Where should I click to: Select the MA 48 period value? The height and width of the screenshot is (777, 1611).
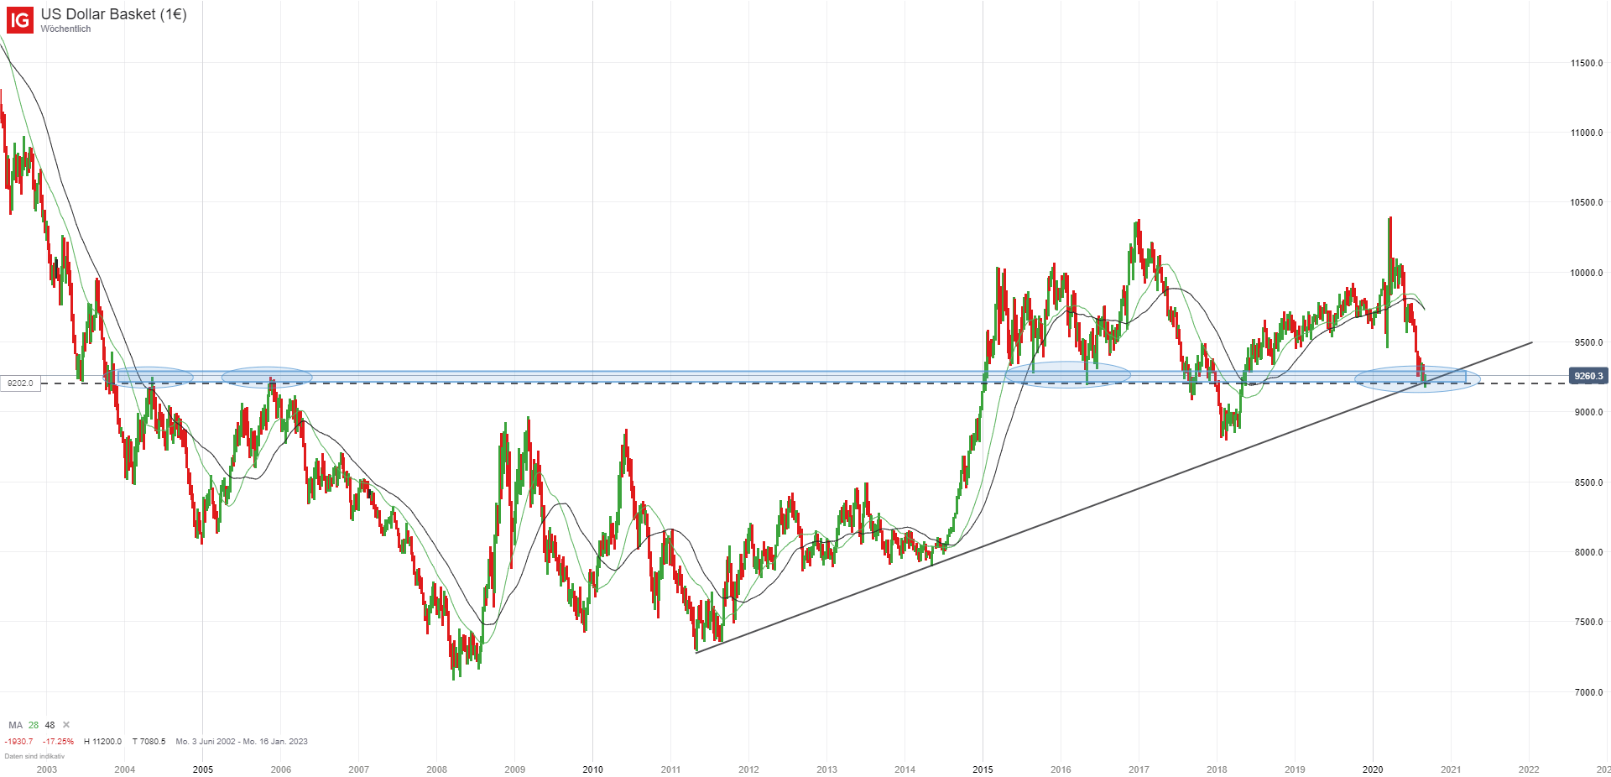50,725
